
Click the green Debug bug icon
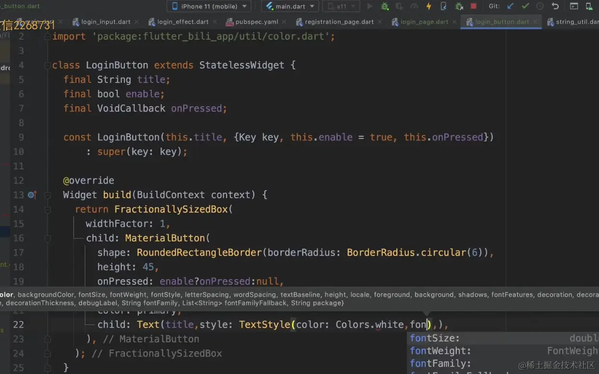click(x=385, y=6)
